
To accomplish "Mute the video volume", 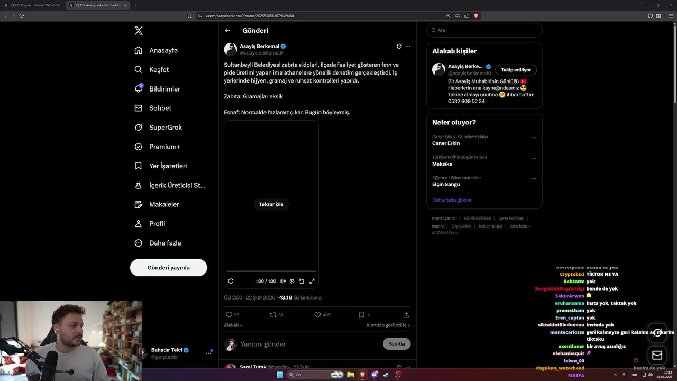I will click(x=282, y=281).
